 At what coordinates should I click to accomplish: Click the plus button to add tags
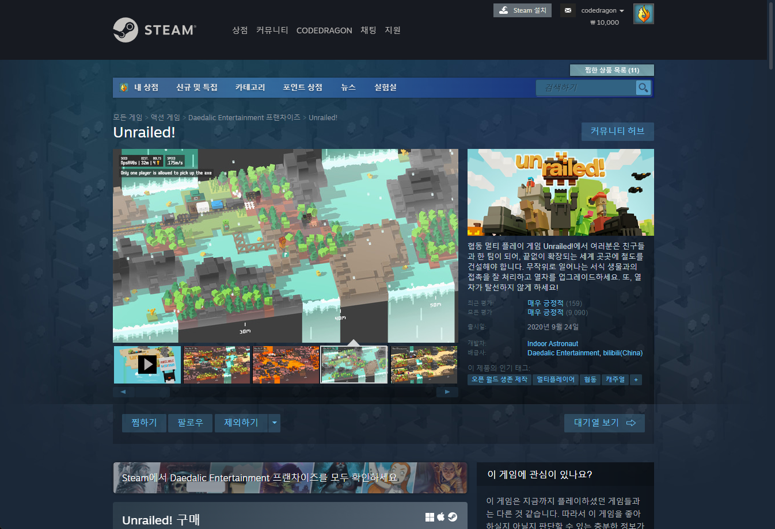point(636,379)
